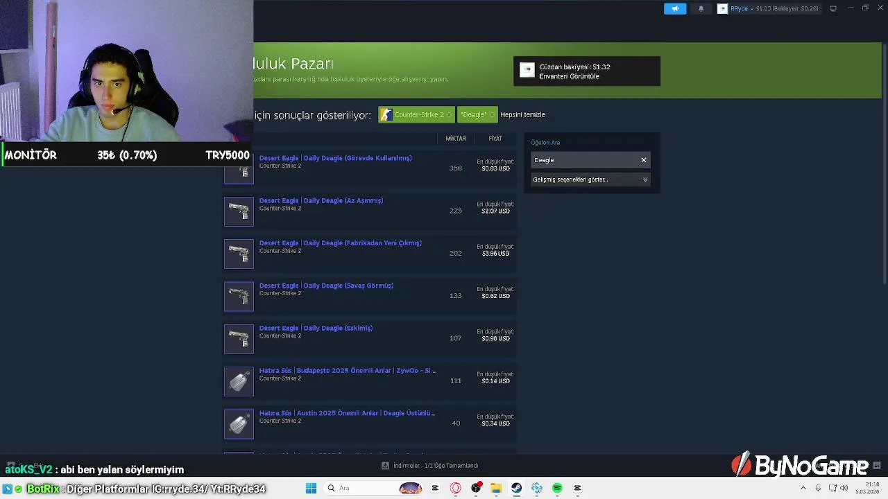
Task: Click the Savaş Görmüş Deagle thumbnail
Action: point(239,297)
